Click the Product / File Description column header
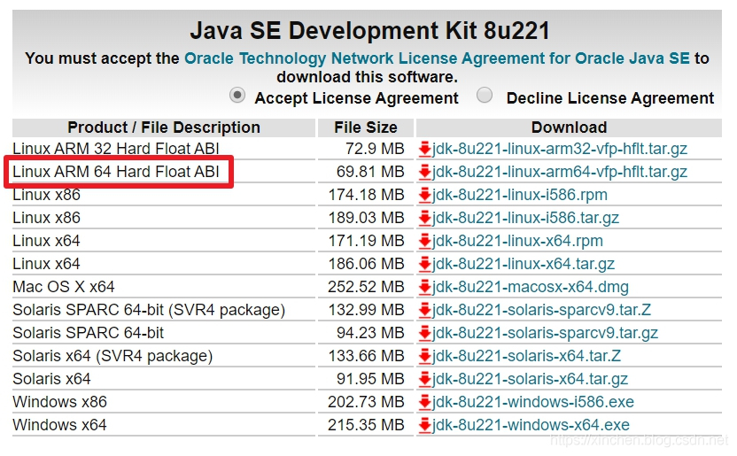This screenshot has width=737, height=456. tap(164, 128)
